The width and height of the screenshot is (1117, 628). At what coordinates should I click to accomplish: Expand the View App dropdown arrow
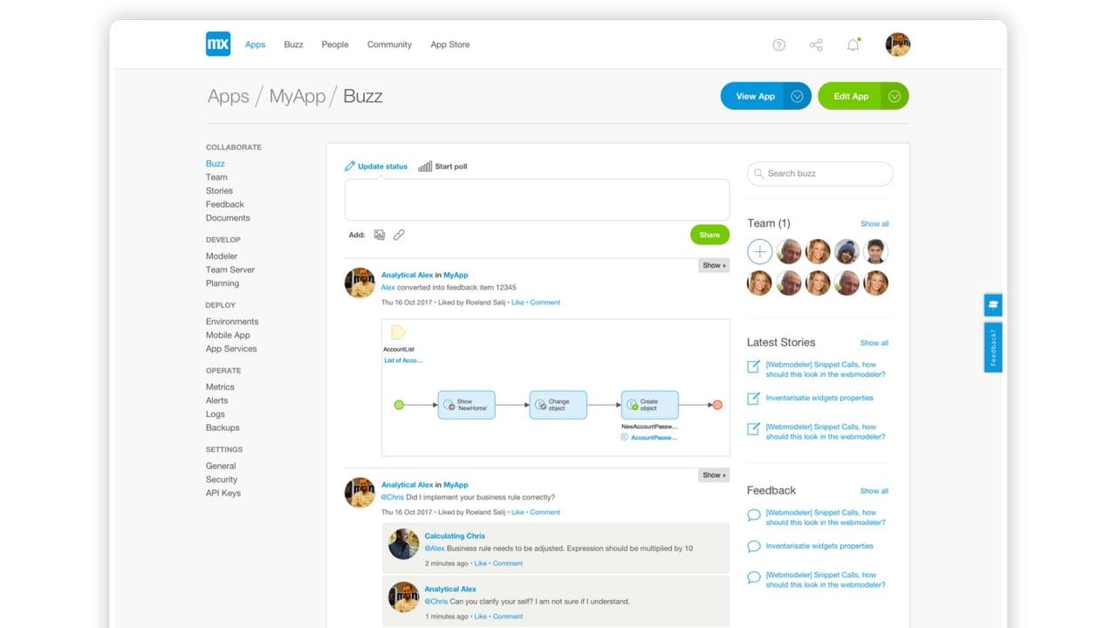pos(795,96)
